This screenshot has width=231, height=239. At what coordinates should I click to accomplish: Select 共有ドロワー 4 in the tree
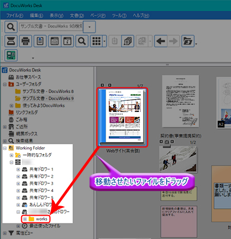pos(41,191)
